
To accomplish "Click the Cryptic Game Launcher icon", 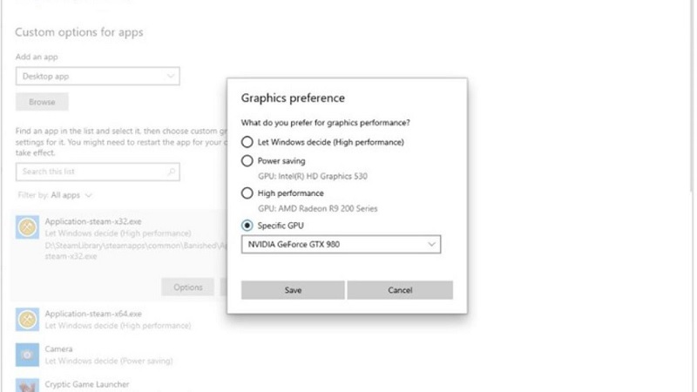I will click(x=28, y=385).
